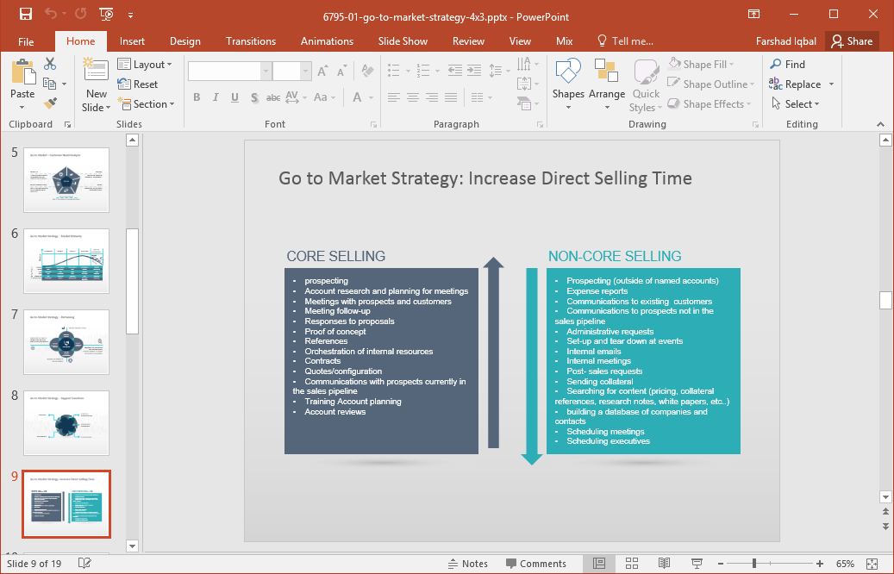Toggle the Notes pane
Image resolution: width=894 pixels, height=574 pixels.
467,564
